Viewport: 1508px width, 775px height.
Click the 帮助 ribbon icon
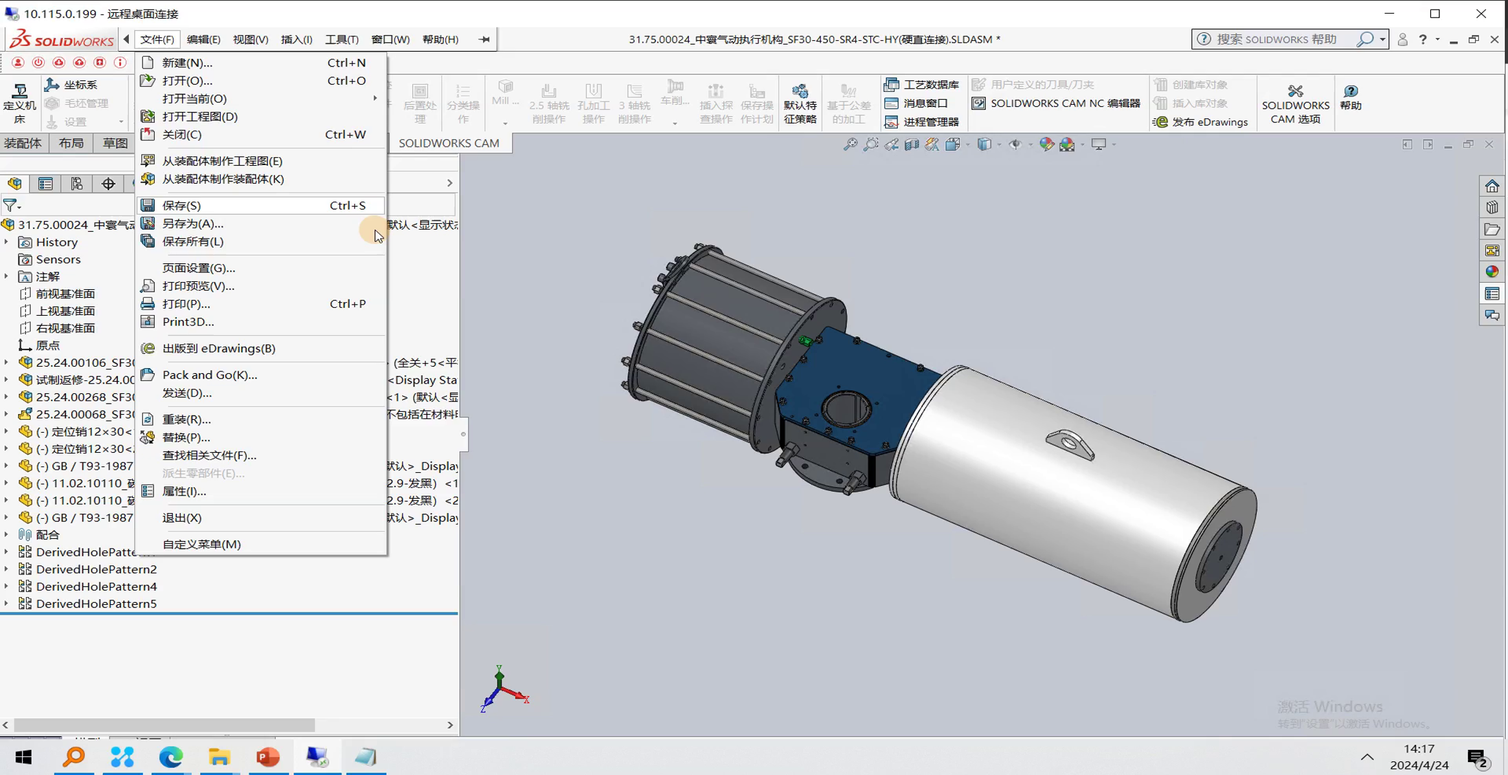pyautogui.click(x=1351, y=98)
